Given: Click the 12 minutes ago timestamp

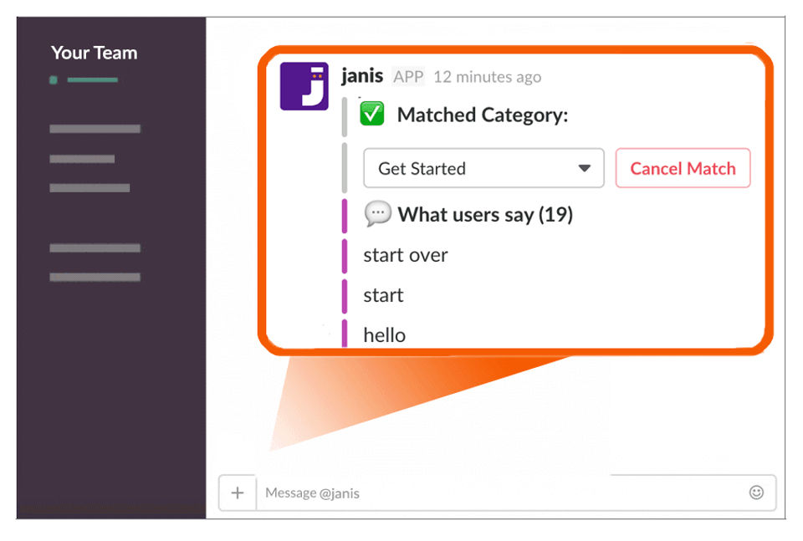Looking at the screenshot, I should tap(487, 77).
